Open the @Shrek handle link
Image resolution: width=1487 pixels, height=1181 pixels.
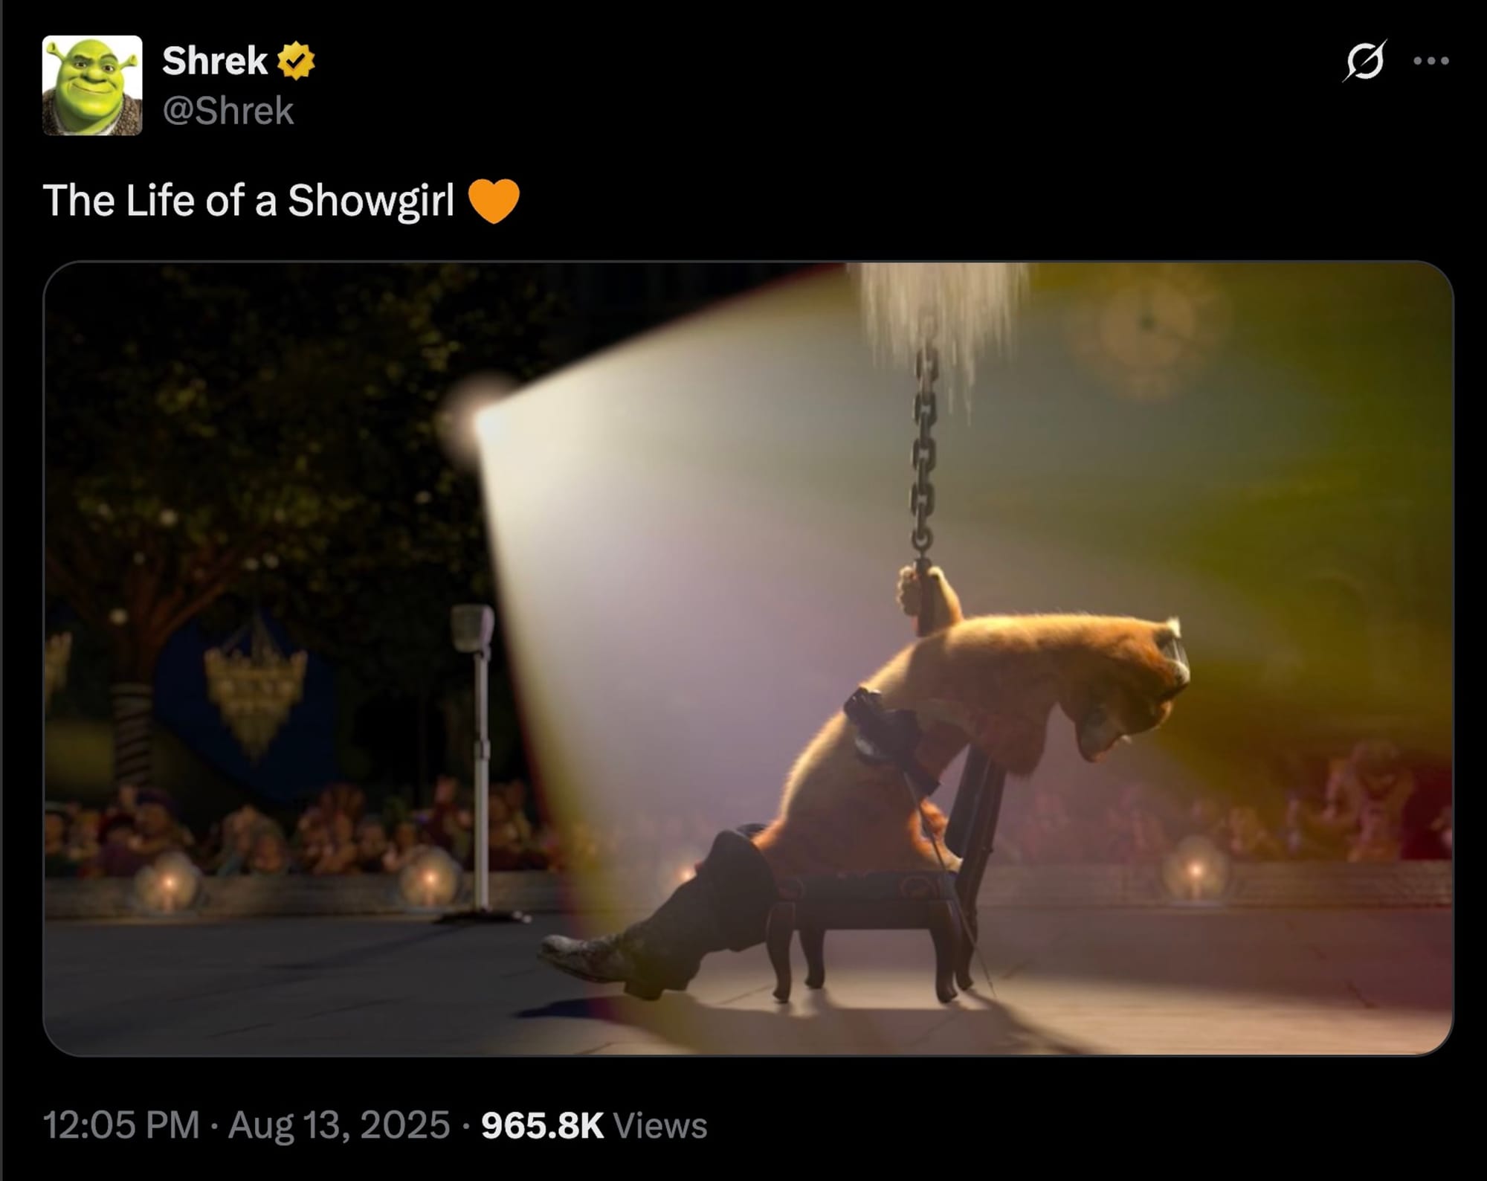pyautogui.click(x=228, y=111)
